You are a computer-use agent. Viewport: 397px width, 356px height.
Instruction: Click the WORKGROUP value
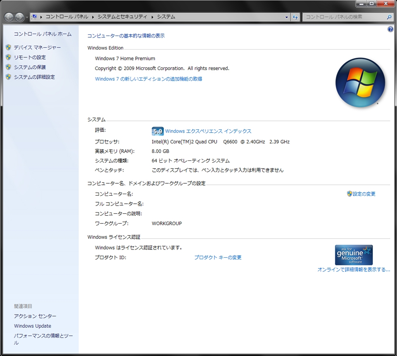(167, 224)
